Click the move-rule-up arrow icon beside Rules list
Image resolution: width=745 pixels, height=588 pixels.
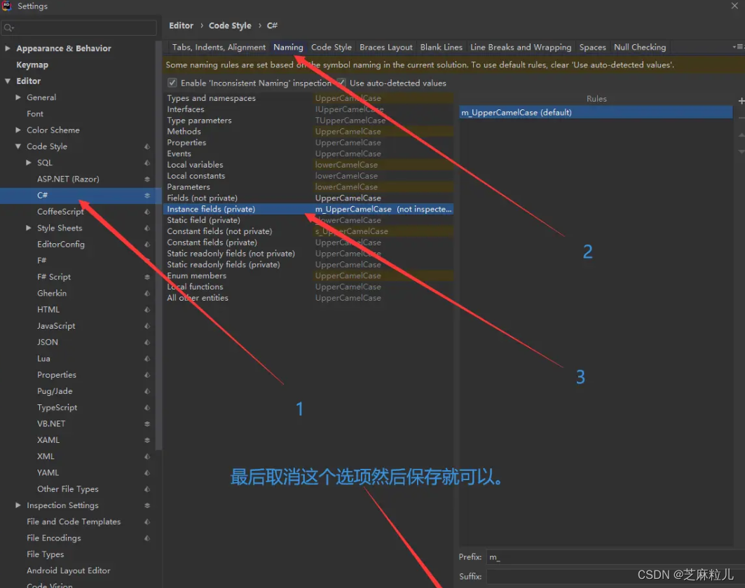click(x=741, y=135)
